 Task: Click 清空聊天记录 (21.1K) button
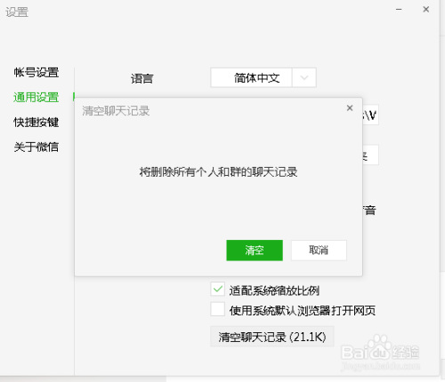(272, 337)
